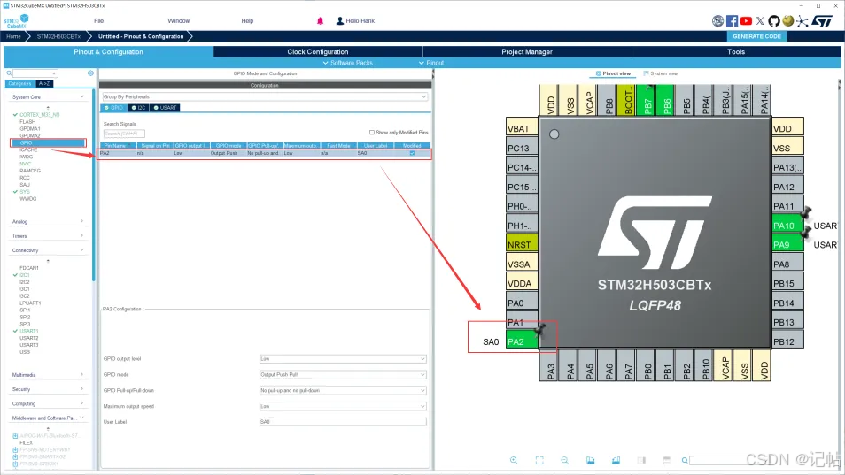The height and width of the screenshot is (475, 845).
Task: Click the zoom out icon below the chip view
Action: point(565,460)
